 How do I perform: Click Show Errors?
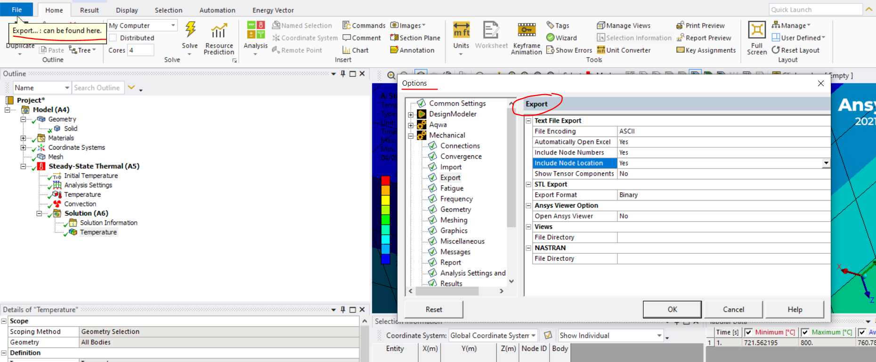[569, 50]
